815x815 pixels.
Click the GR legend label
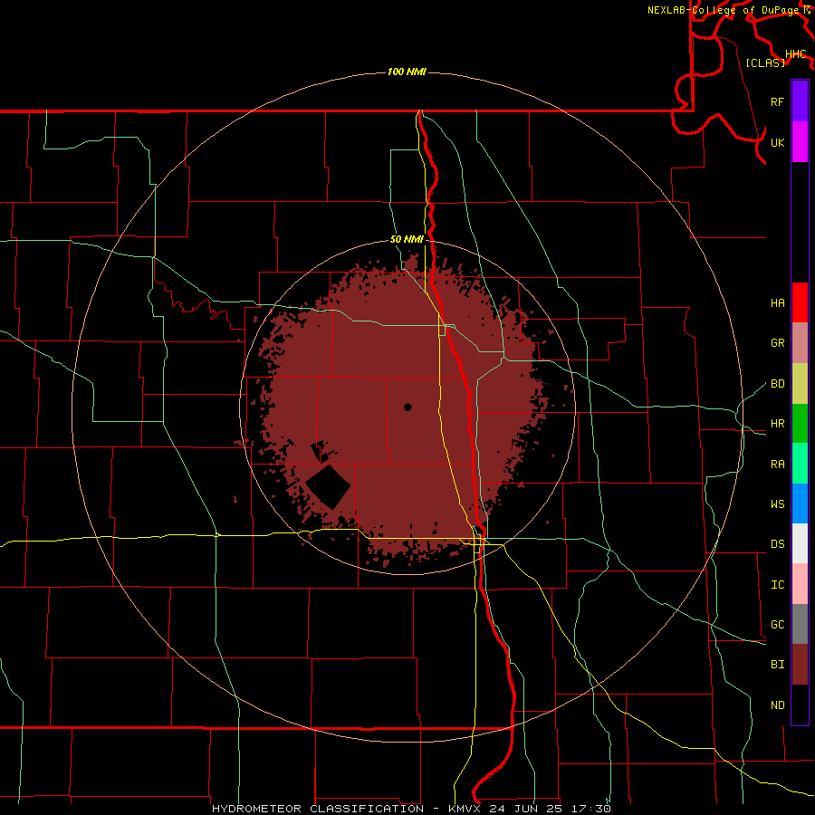point(777,343)
